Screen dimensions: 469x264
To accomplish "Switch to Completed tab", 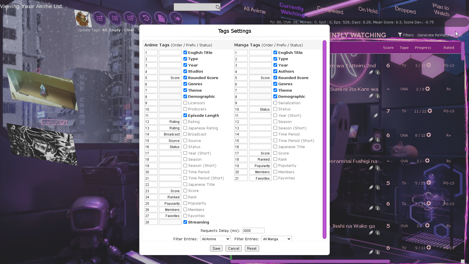I will [x=330, y=10].
